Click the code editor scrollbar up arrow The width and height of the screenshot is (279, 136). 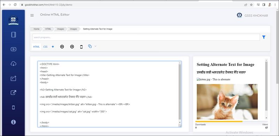(180, 63)
